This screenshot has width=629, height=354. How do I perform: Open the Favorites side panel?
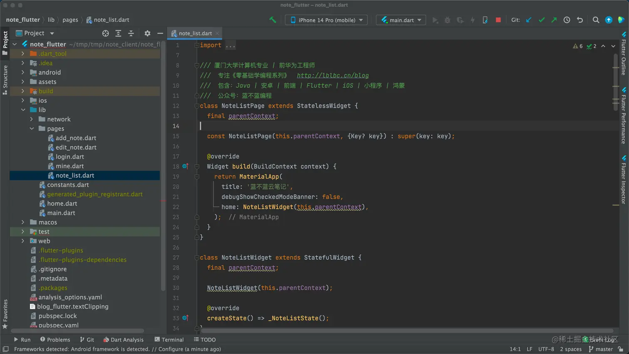[x=5, y=314]
